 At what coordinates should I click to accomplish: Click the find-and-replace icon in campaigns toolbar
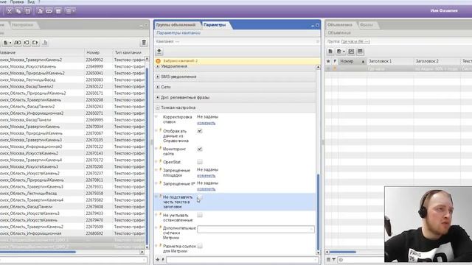click(18, 43)
